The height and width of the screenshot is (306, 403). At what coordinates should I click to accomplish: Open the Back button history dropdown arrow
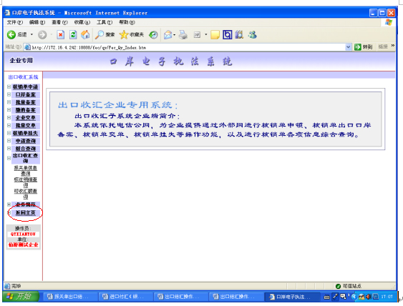pyautogui.click(x=32, y=34)
